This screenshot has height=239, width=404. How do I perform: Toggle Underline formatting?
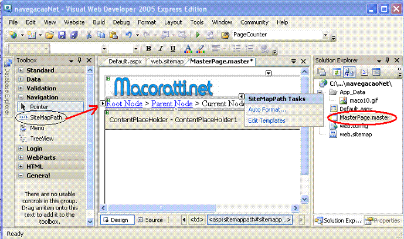pos(173,49)
